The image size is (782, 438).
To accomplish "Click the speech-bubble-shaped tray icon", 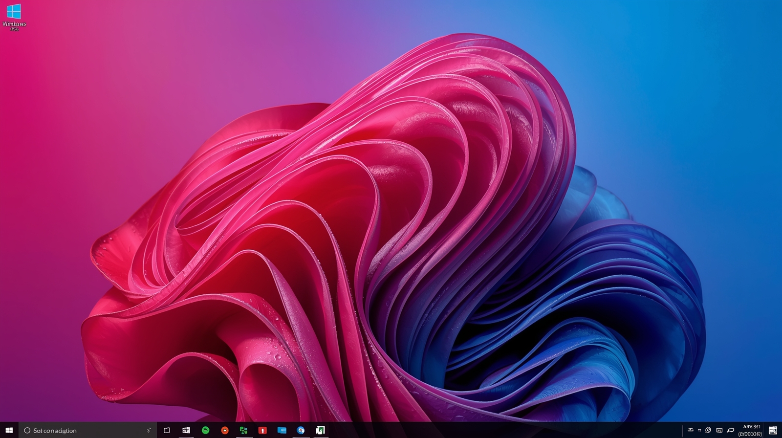I will [731, 430].
